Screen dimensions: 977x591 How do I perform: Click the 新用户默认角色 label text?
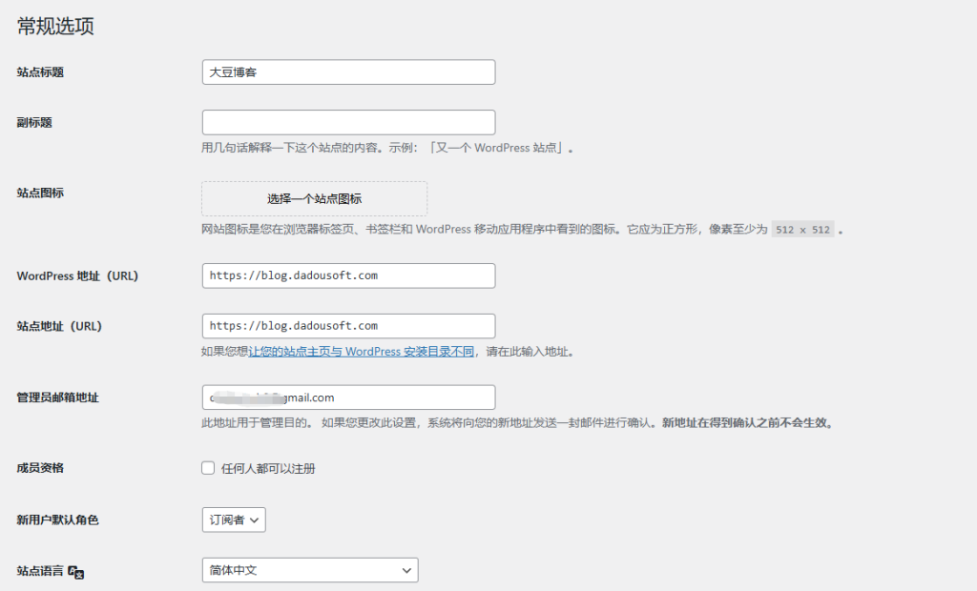click(57, 520)
